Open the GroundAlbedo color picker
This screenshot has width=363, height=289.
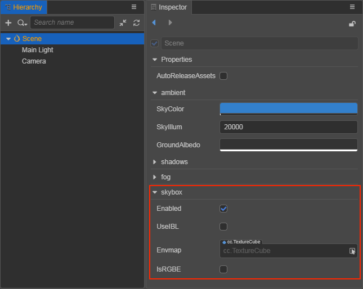(x=289, y=145)
